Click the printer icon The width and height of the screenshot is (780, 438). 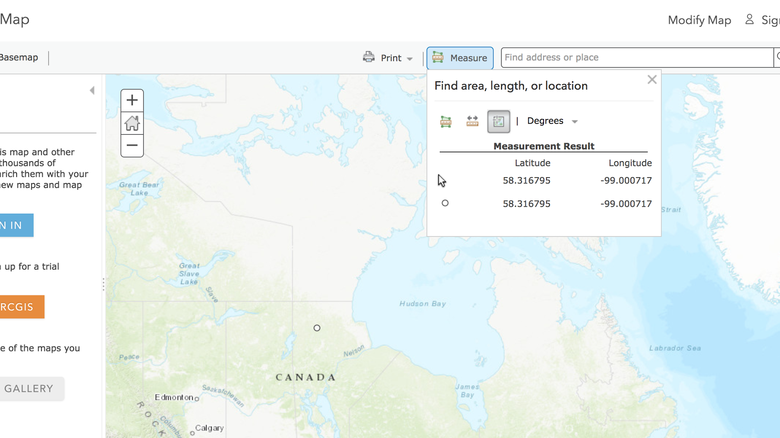369,57
